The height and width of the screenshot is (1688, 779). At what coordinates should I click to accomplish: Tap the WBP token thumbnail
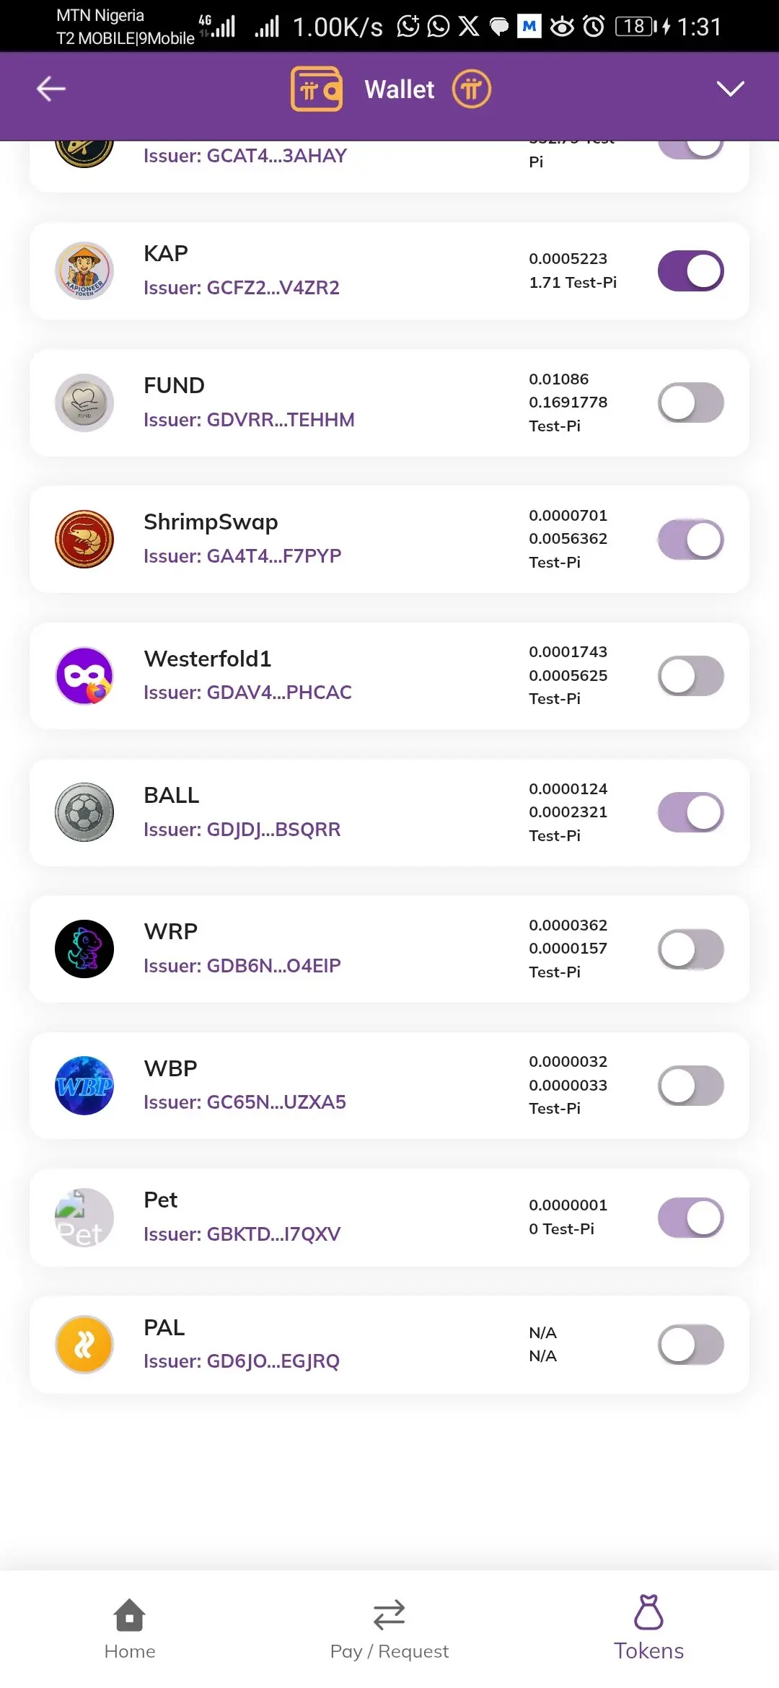point(84,1086)
